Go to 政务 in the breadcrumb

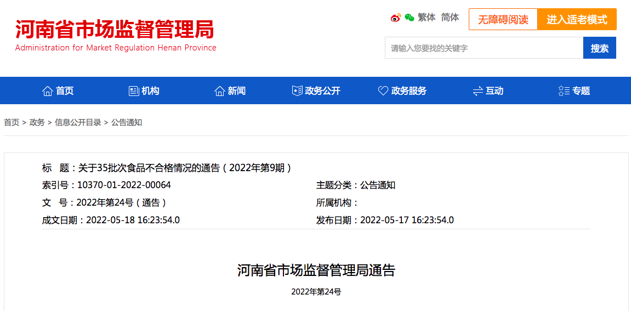coord(37,122)
